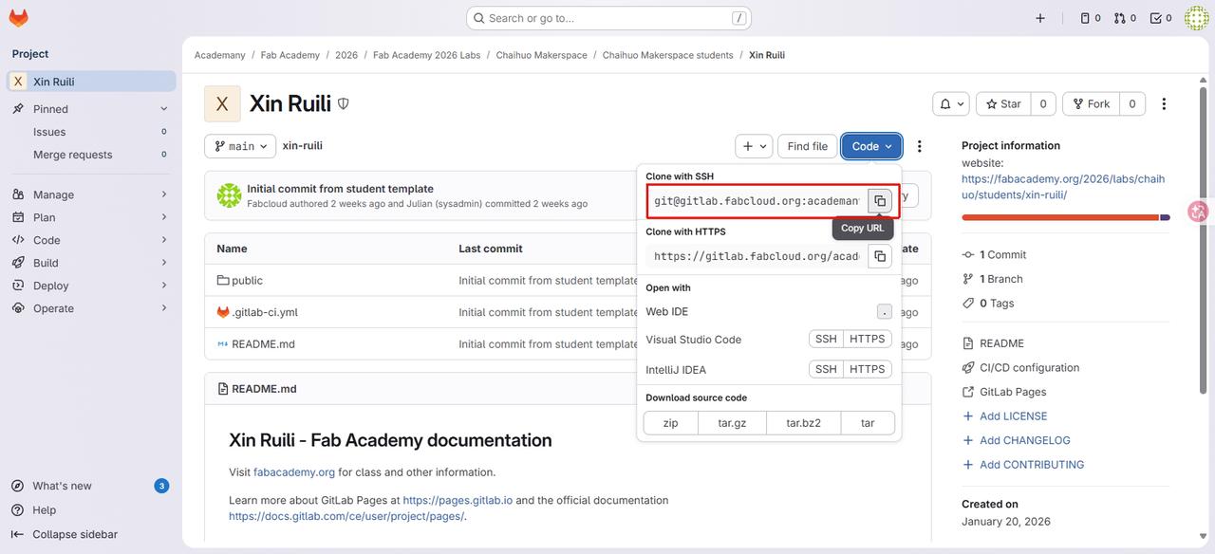Copy the HTTPS clone URL
This screenshot has height=554, width=1215.
(x=880, y=256)
